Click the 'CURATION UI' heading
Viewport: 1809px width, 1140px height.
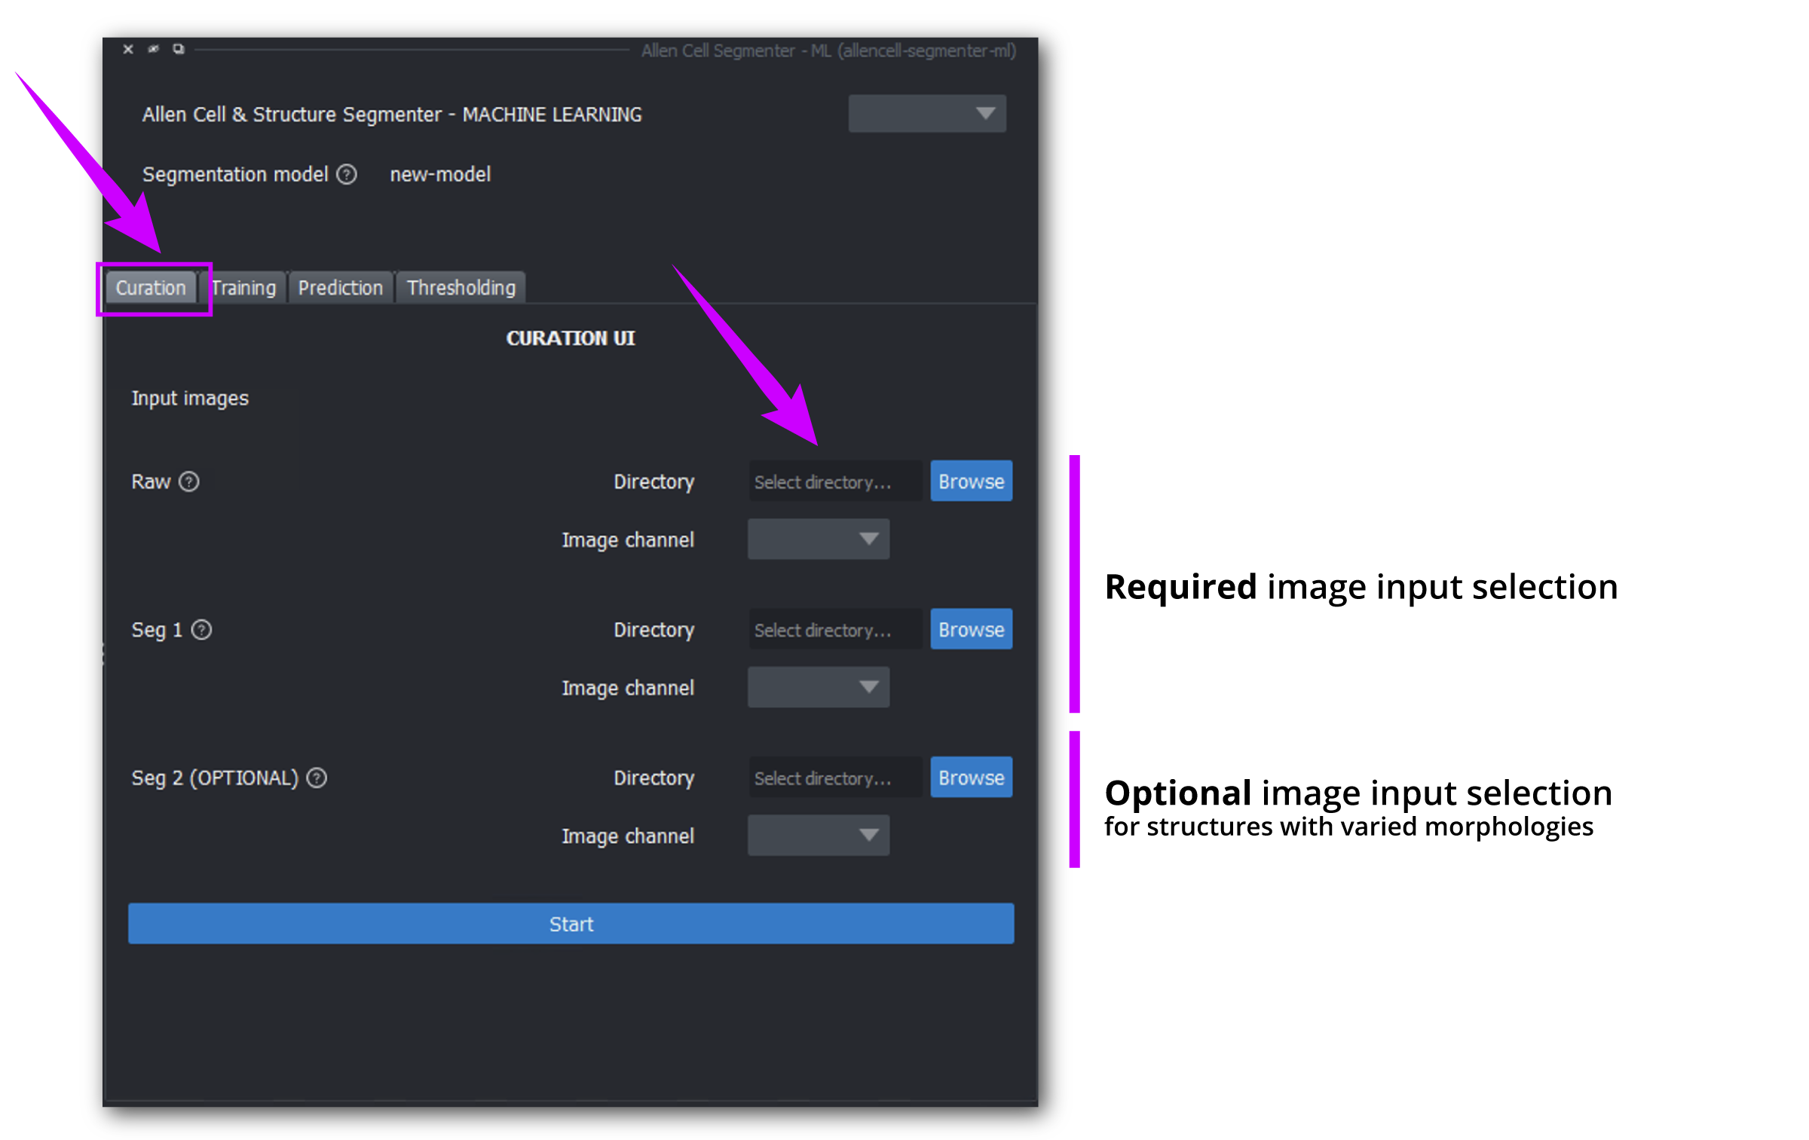571,338
